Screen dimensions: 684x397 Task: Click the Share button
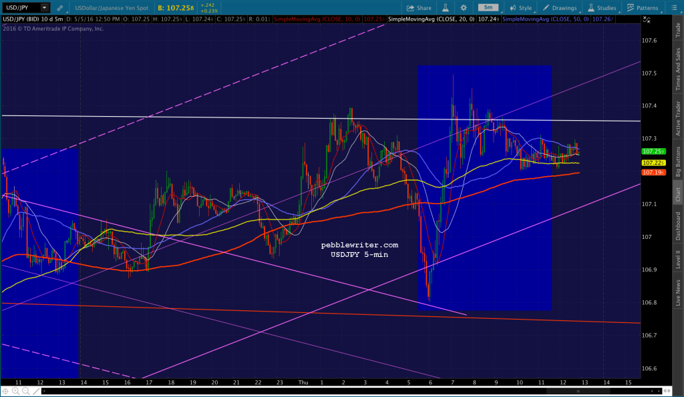pyautogui.click(x=419, y=8)
